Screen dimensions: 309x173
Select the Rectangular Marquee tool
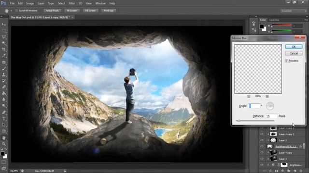pos(4,31)
